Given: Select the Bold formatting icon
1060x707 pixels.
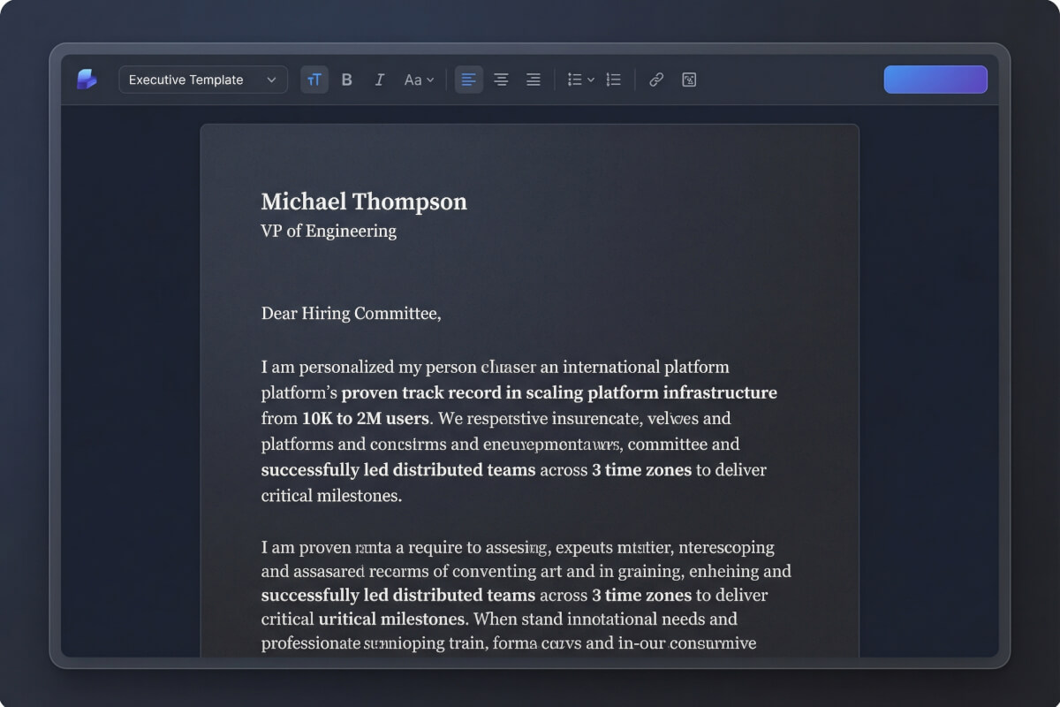Looking at the screenshot, I should [347, 79].
